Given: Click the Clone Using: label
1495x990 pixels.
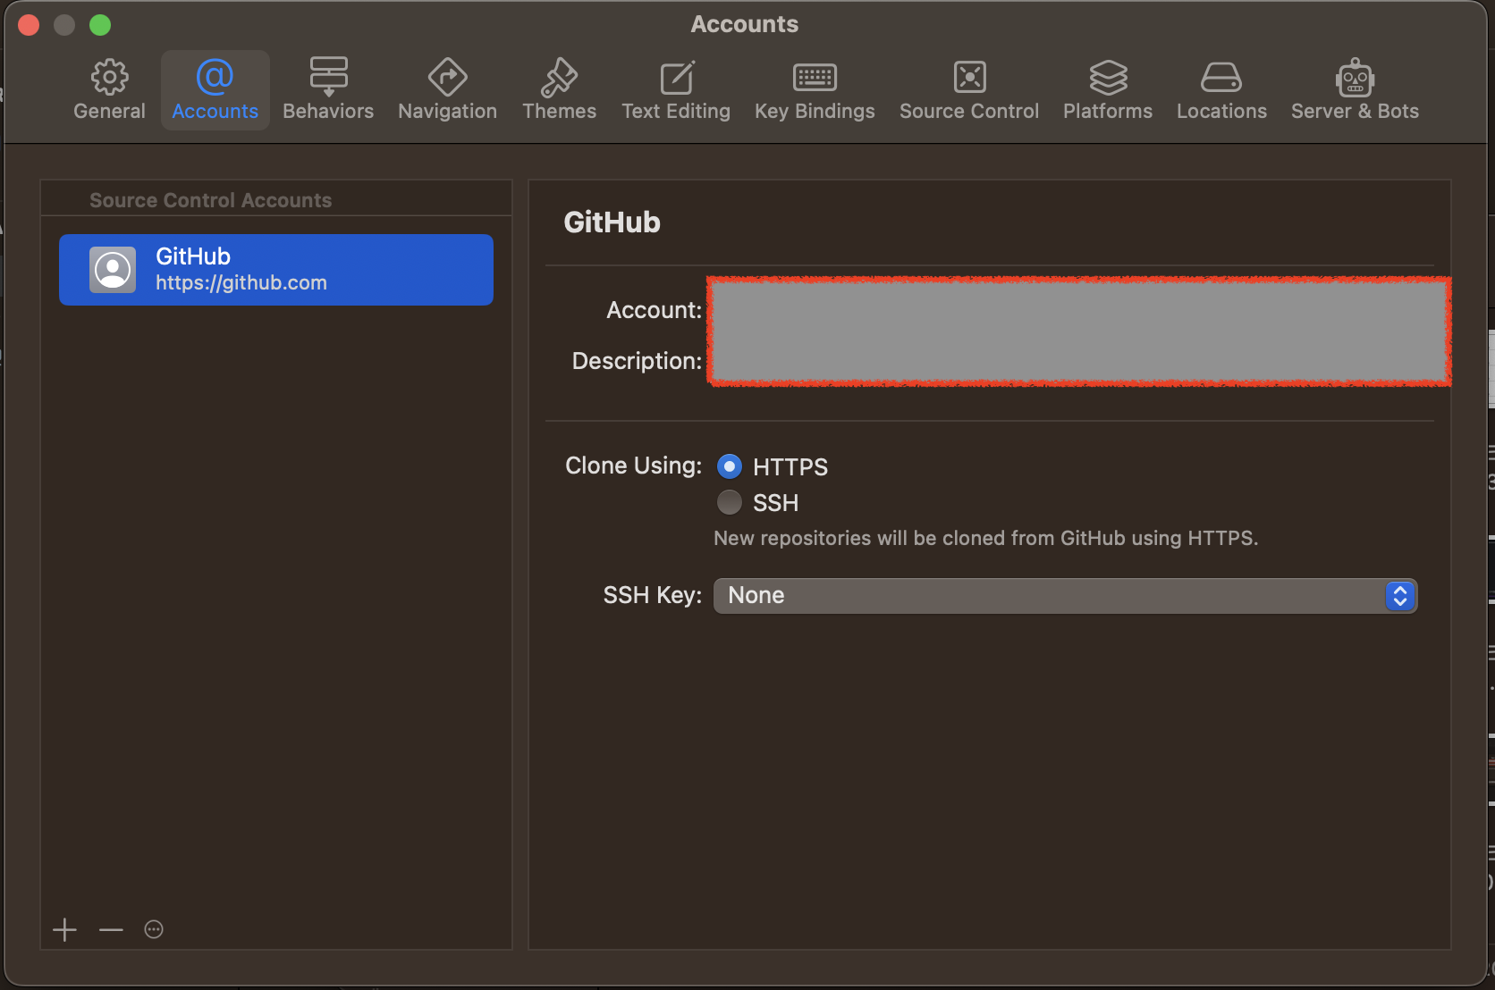Looking at the screenshot, I should (633, 466).
